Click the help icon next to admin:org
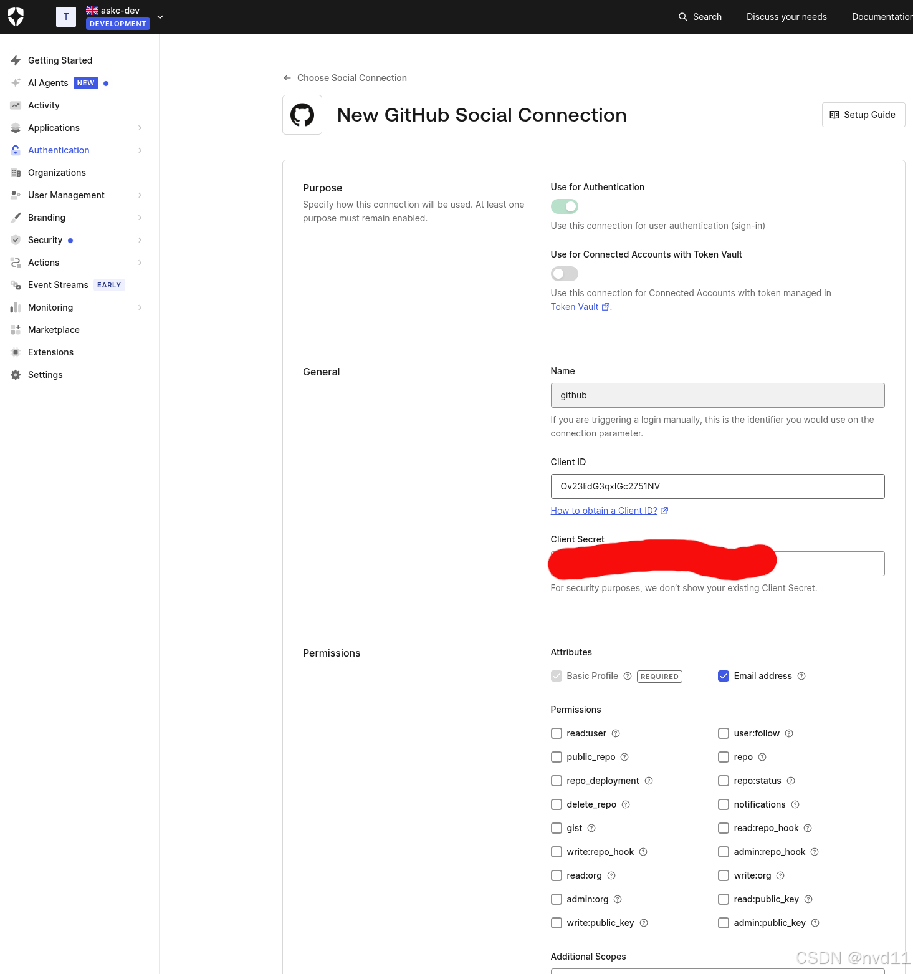Screen dimensions: 913x974 [618, 899]
